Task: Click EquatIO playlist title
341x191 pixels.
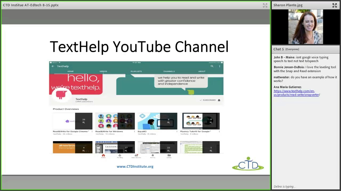Action: pyautogui.click(x=142, y=132)
